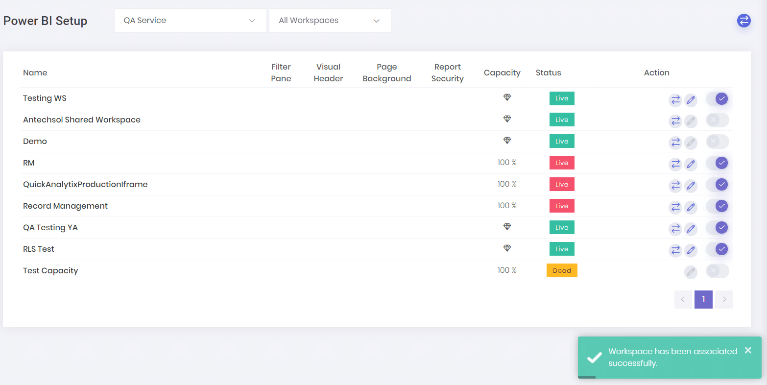Enable the association toggle for Demo workspace

click(x=717, y=142)
